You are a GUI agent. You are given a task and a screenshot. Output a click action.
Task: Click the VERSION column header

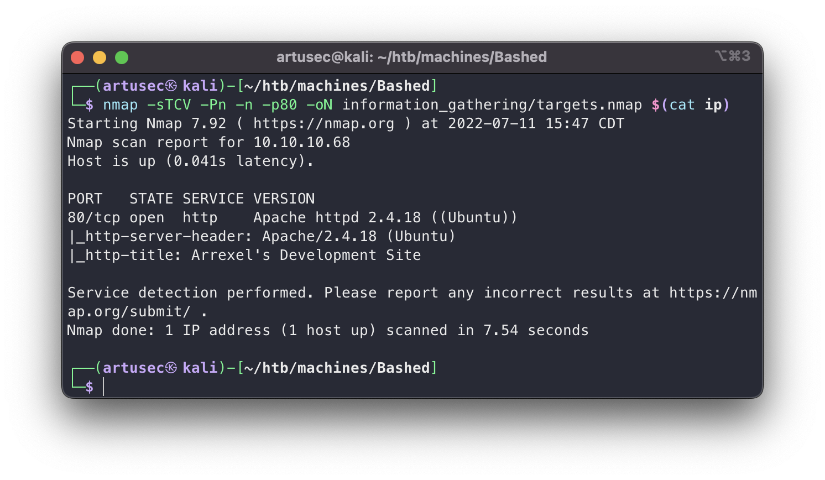pyautogui.click(x=284, y=199)
